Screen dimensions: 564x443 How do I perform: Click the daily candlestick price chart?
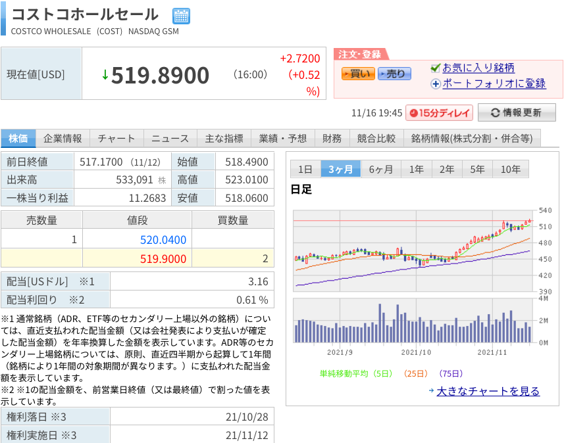click(413, 250)
